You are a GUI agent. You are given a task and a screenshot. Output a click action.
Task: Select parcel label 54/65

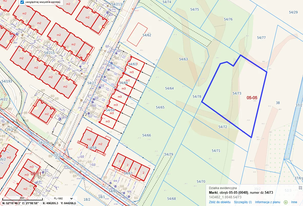(x=160, y=107)
